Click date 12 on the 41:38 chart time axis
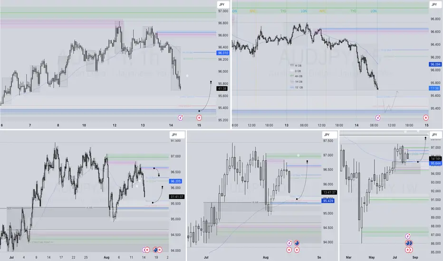Image resolution: width=443 pixels, height=261 pixels. coord(115,125)
